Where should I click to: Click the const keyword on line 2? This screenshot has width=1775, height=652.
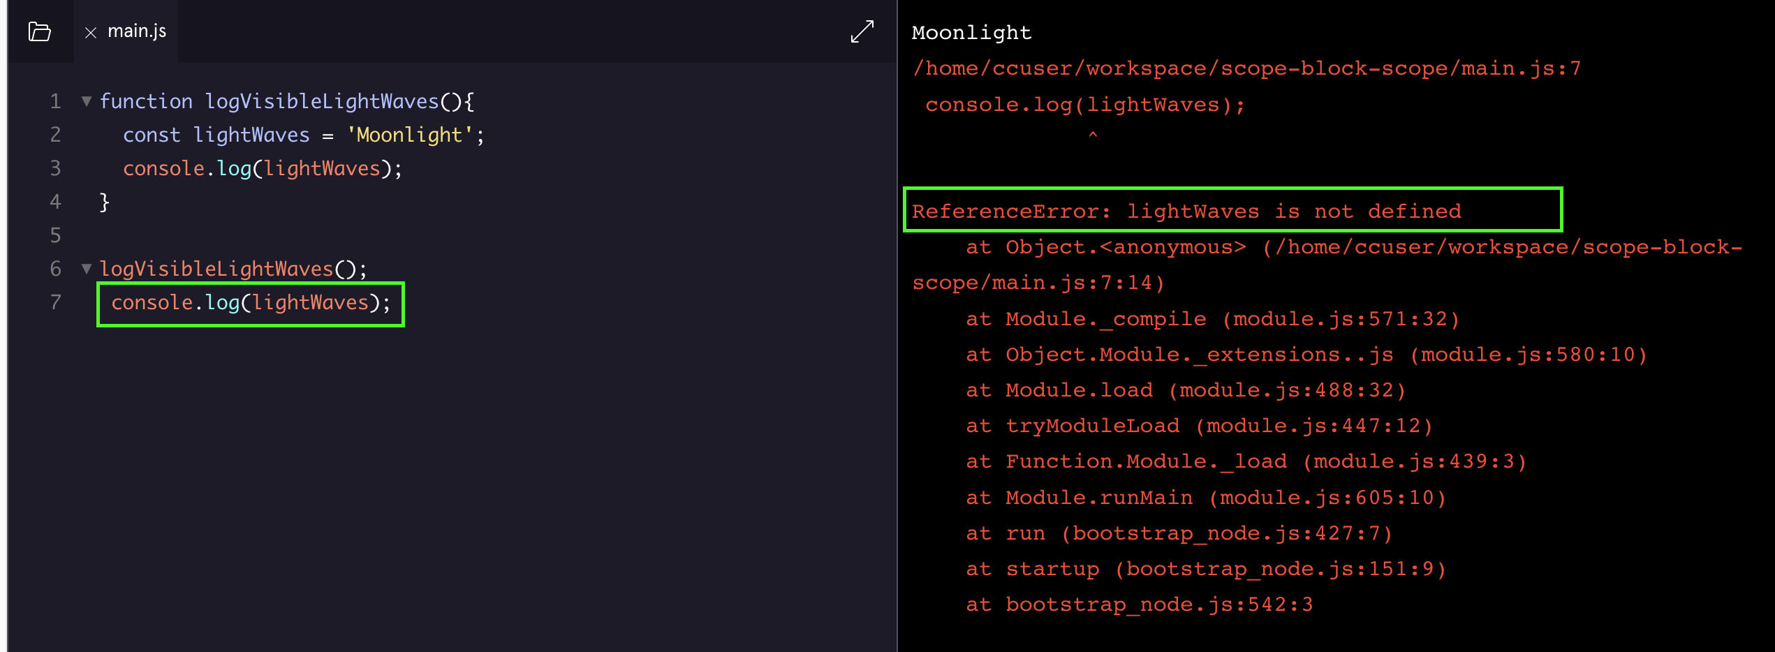tap(152, 135)
